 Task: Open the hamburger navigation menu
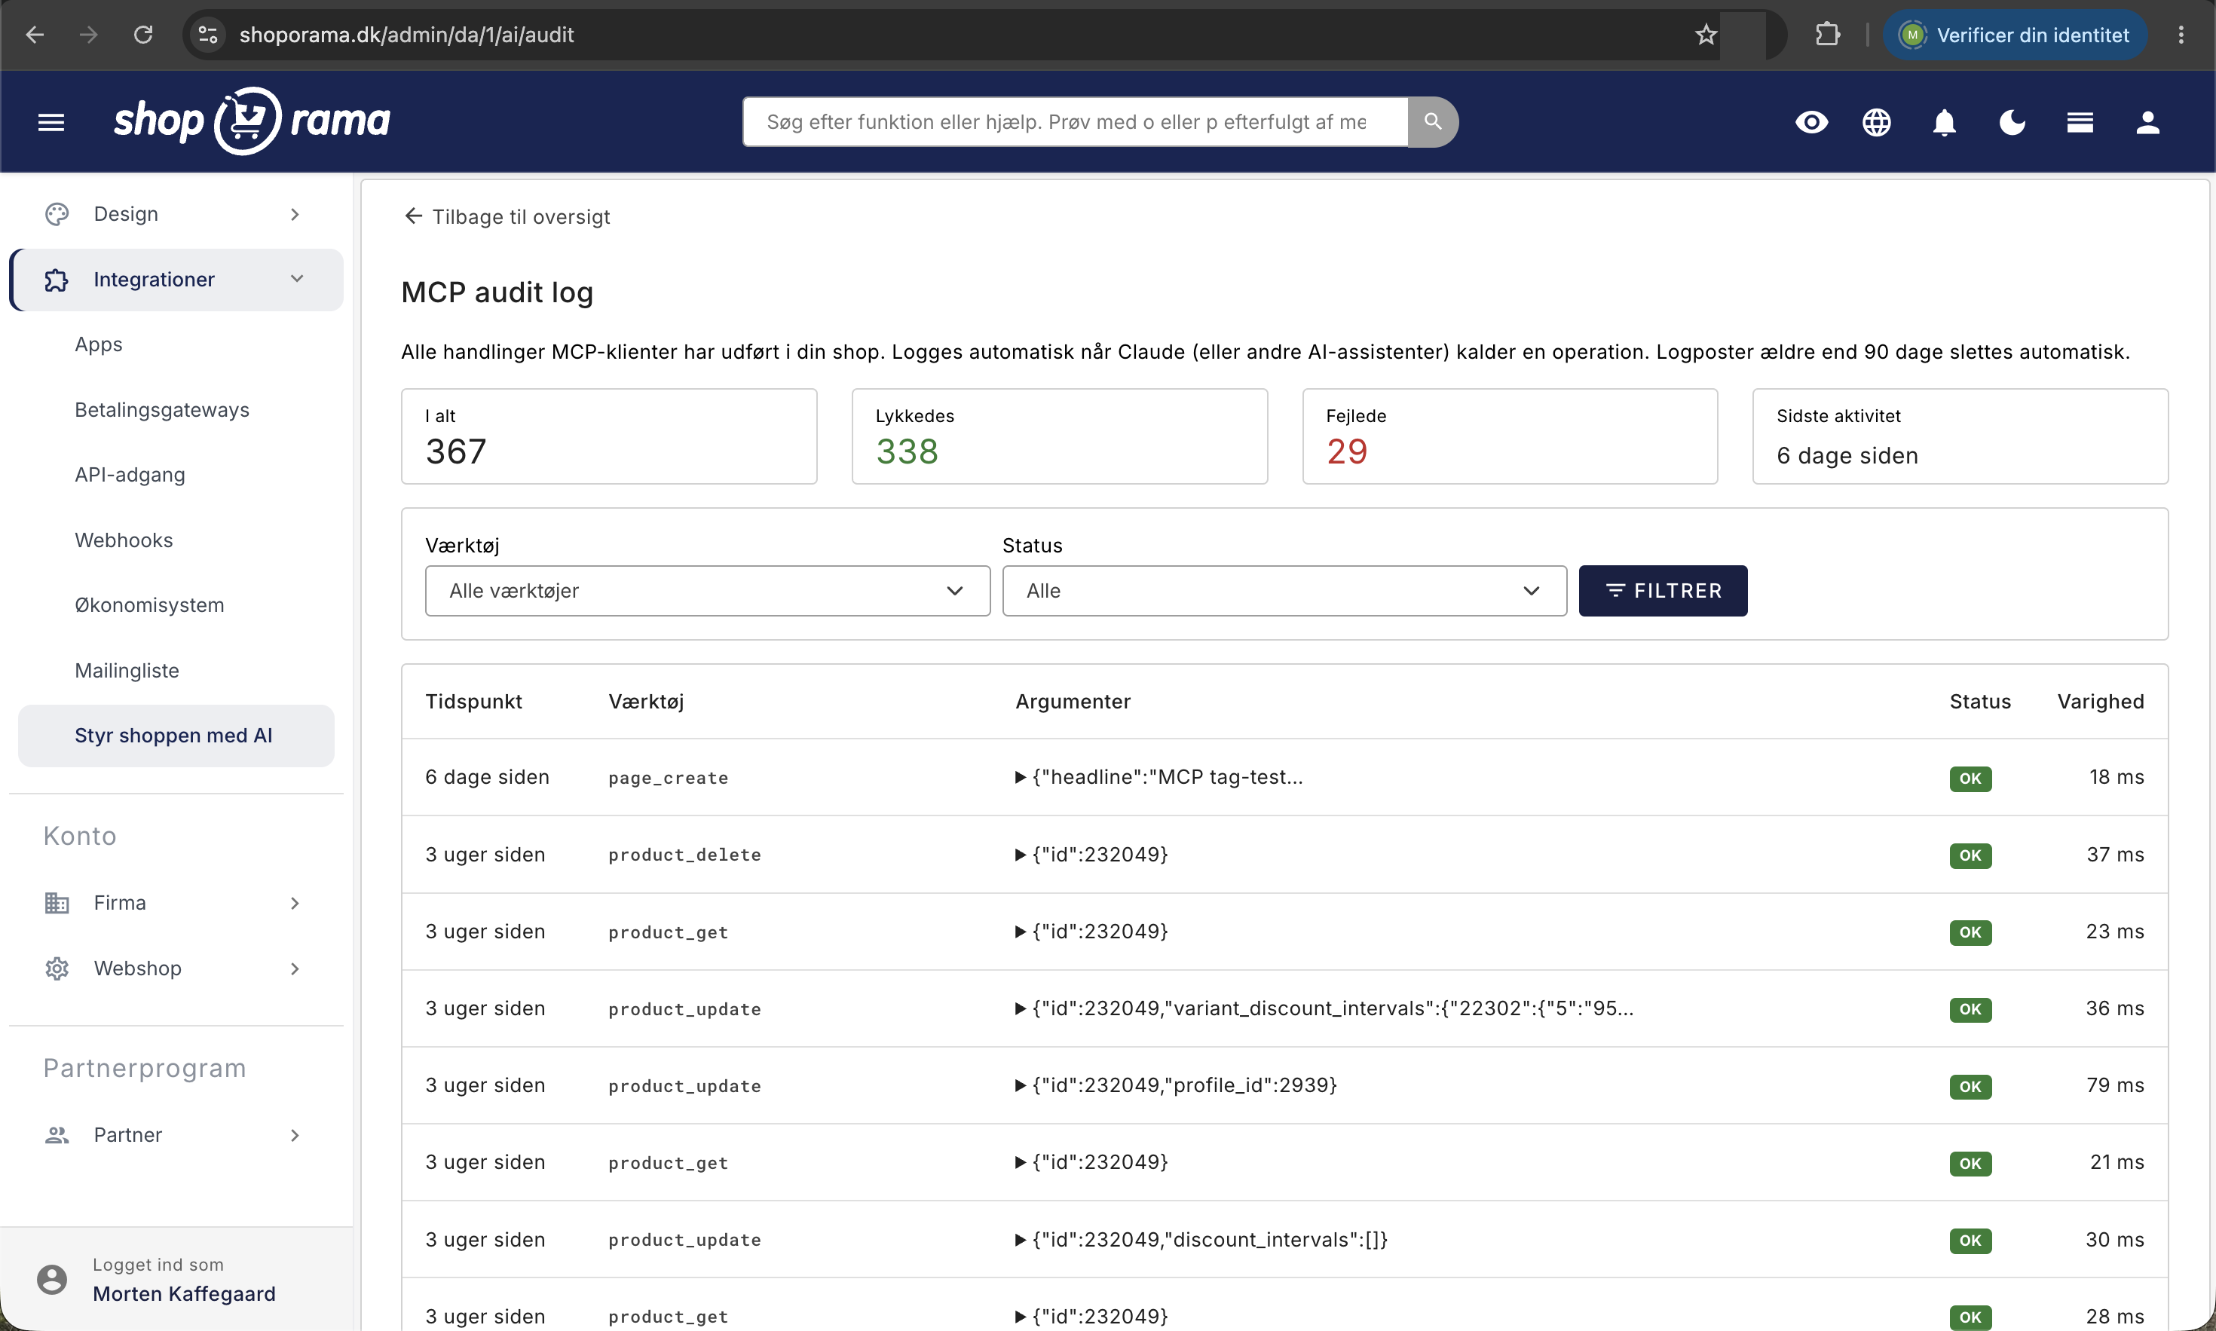tap(51, 122)
